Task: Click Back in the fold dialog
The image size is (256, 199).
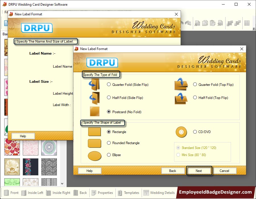Action: [173, 171]
